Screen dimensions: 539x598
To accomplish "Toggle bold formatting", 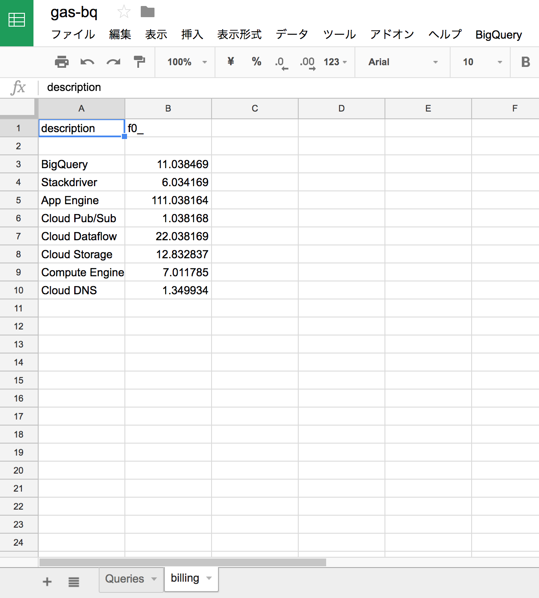I will [x=526, y=62].
